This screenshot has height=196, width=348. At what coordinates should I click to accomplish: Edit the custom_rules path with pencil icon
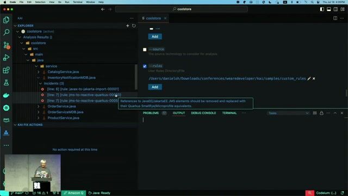309,78
